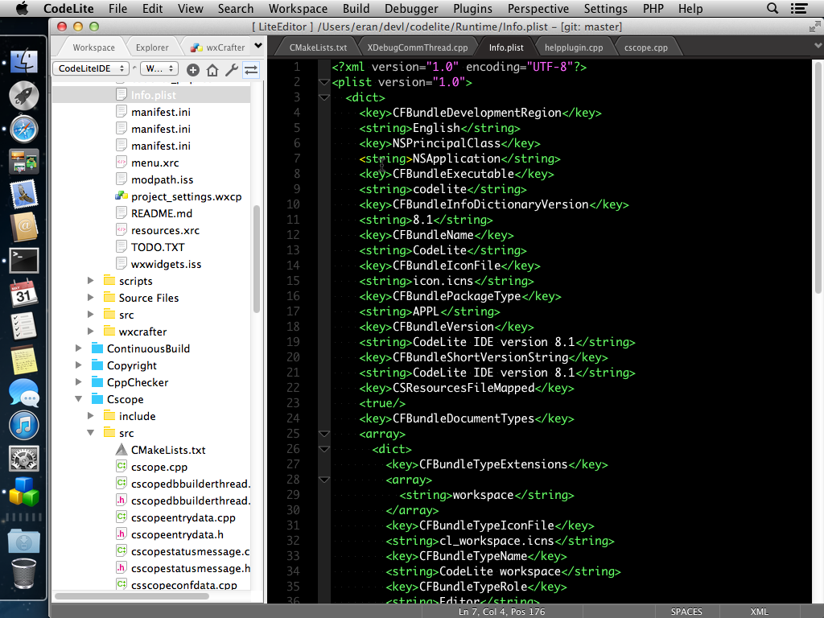Collapse the Cscope project
Viewport: 824px width, 618px height.
point(78,399)
